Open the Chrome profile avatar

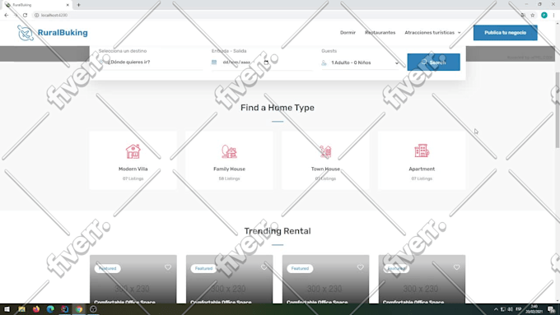pyautogui.click(x=544, y=15)
